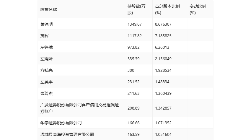Click percentage value 2.156049
This screenshot has height=140, width=251.
[x=163, y=59]
